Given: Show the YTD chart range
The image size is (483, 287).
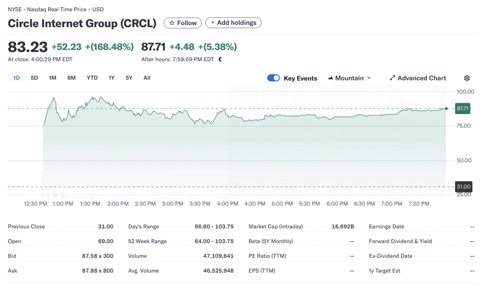Looking at the screenshot, I should (x=92, y=78).
